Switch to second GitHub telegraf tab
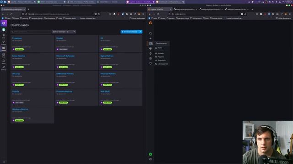 [x=211, y=10]
